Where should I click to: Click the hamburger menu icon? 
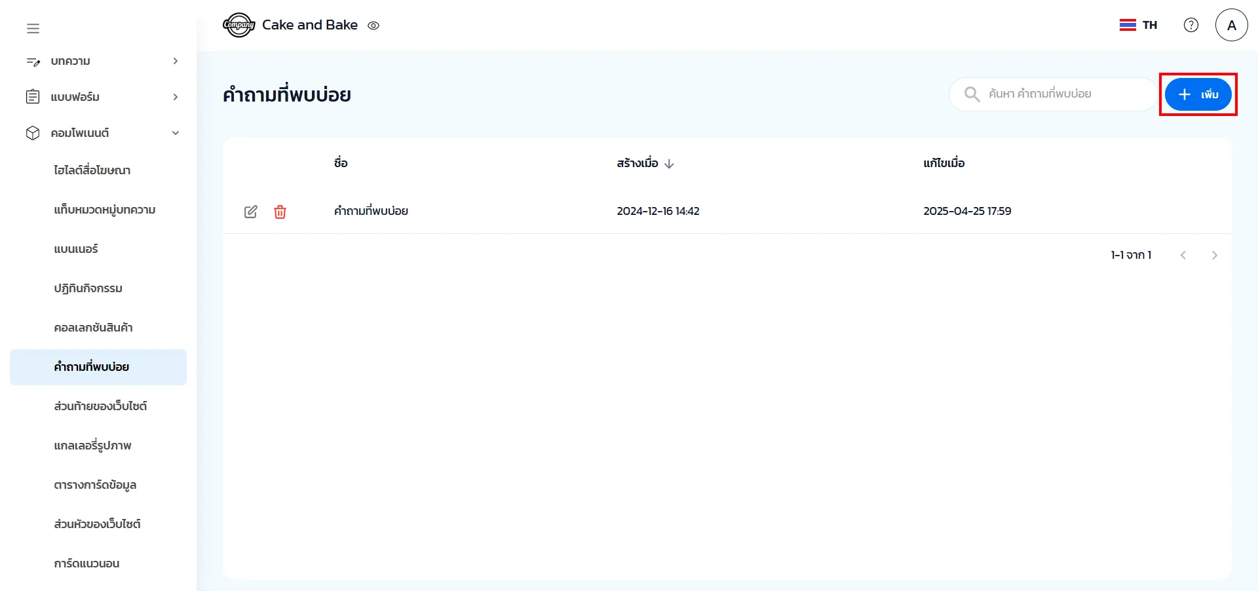pyautogui.click(x=33, y=28)
